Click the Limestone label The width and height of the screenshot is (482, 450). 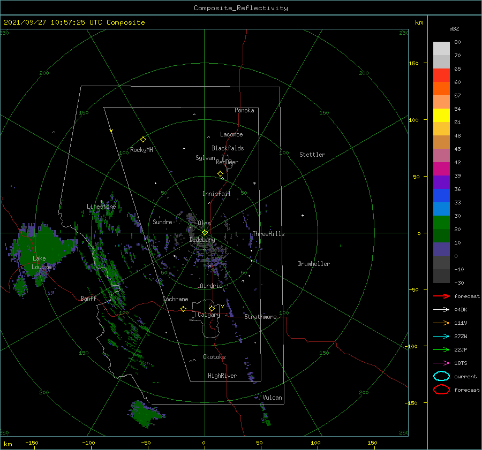click(101, 207)
